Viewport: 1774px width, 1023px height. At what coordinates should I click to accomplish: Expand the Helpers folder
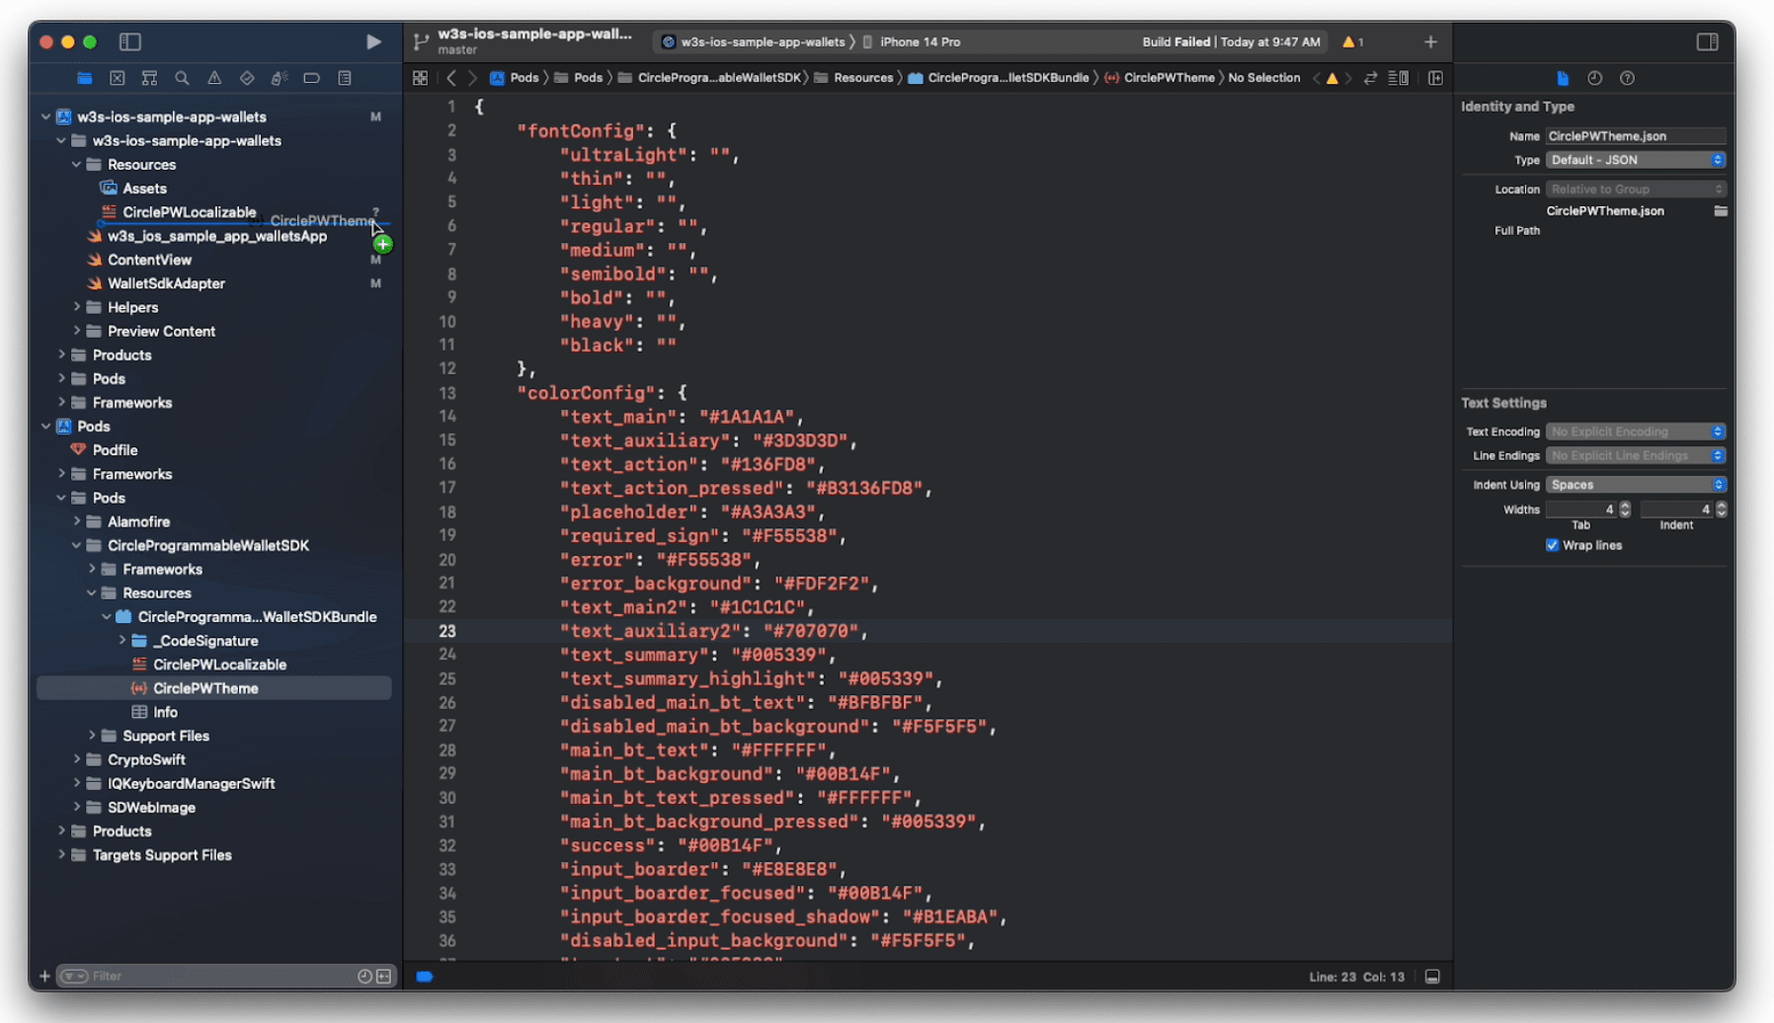pyautogui.click(x=77, y=307)
